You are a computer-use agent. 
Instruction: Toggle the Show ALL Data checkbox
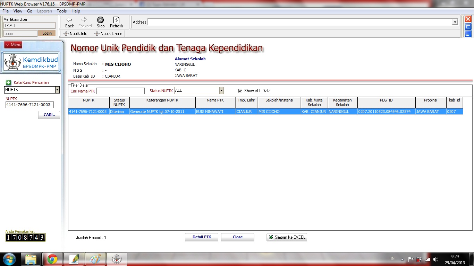[240, 91]
